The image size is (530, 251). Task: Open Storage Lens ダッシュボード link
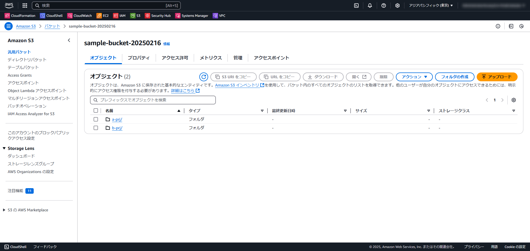click(x=21, y=156)
